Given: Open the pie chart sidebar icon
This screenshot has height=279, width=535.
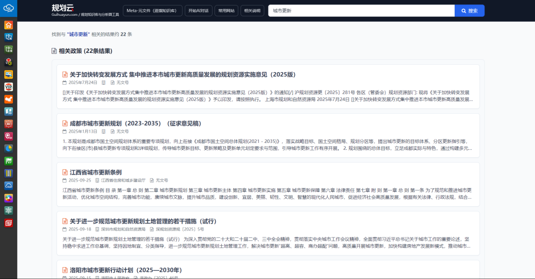Looking at the screenshot, I should pos(8,148).
